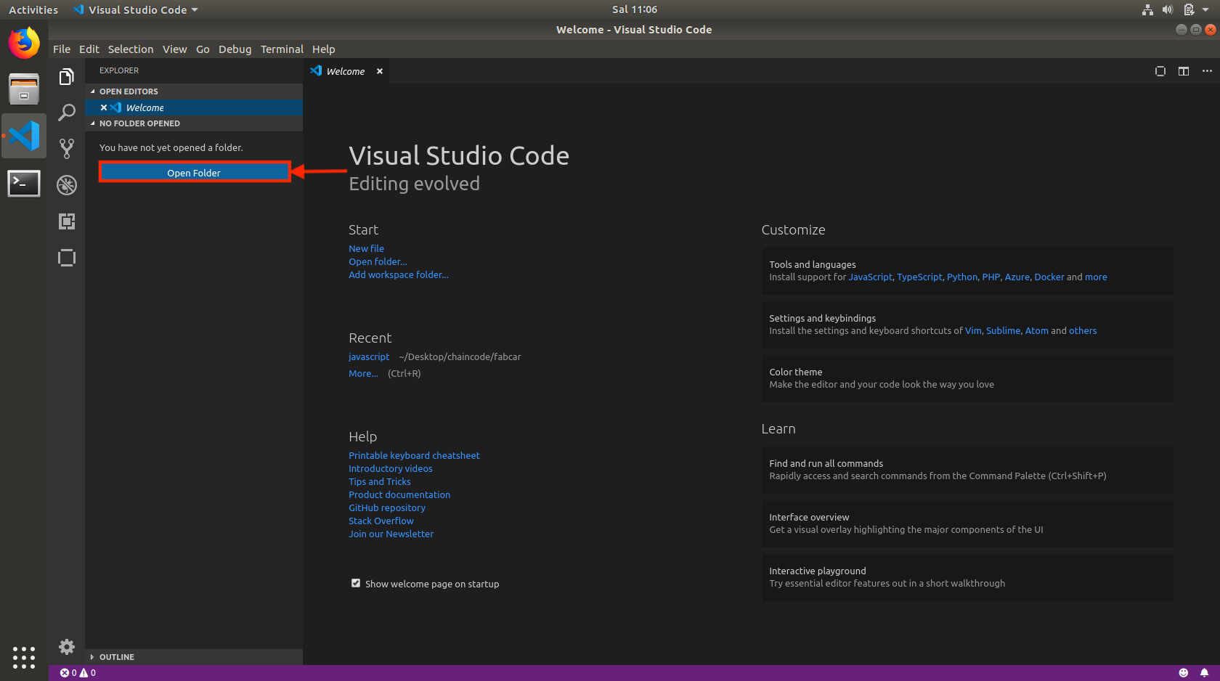Click the errors count in status bar

68,673
